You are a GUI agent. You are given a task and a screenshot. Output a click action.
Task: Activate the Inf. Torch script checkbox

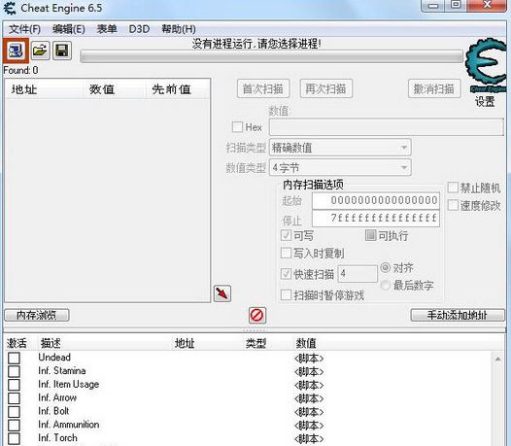(x=14, y=438)
